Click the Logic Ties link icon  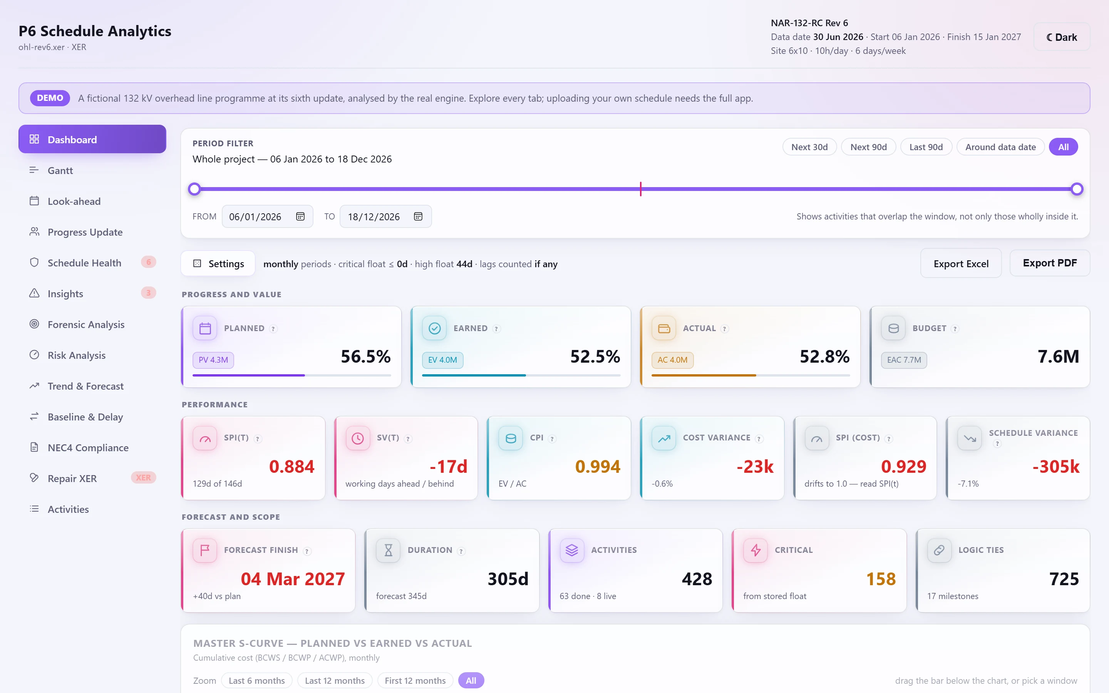pyautogui.click(x=940, y=550)
